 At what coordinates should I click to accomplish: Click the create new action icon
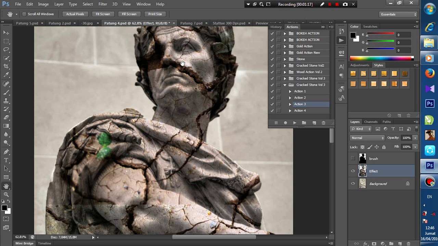(314, 123)
